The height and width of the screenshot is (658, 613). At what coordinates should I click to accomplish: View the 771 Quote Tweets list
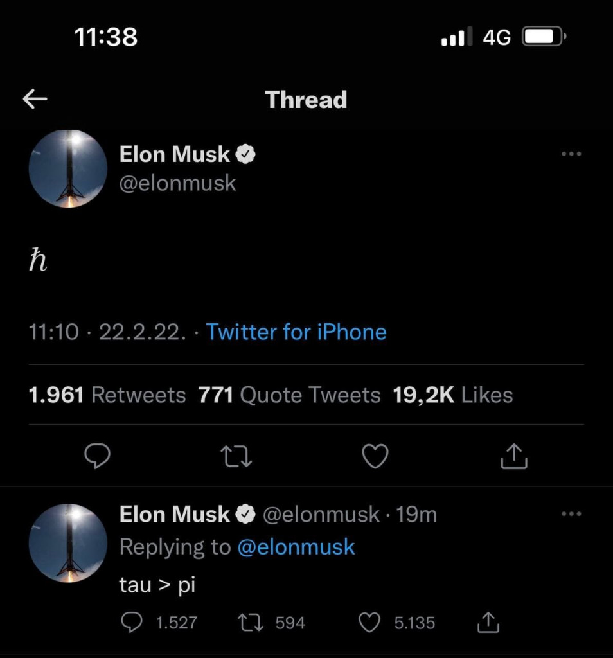289,395
